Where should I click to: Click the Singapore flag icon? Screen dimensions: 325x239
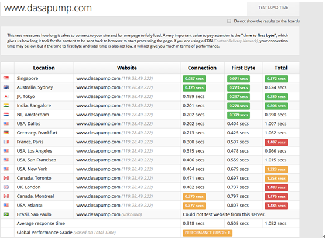pyautogui.click(x=6, y=78)
